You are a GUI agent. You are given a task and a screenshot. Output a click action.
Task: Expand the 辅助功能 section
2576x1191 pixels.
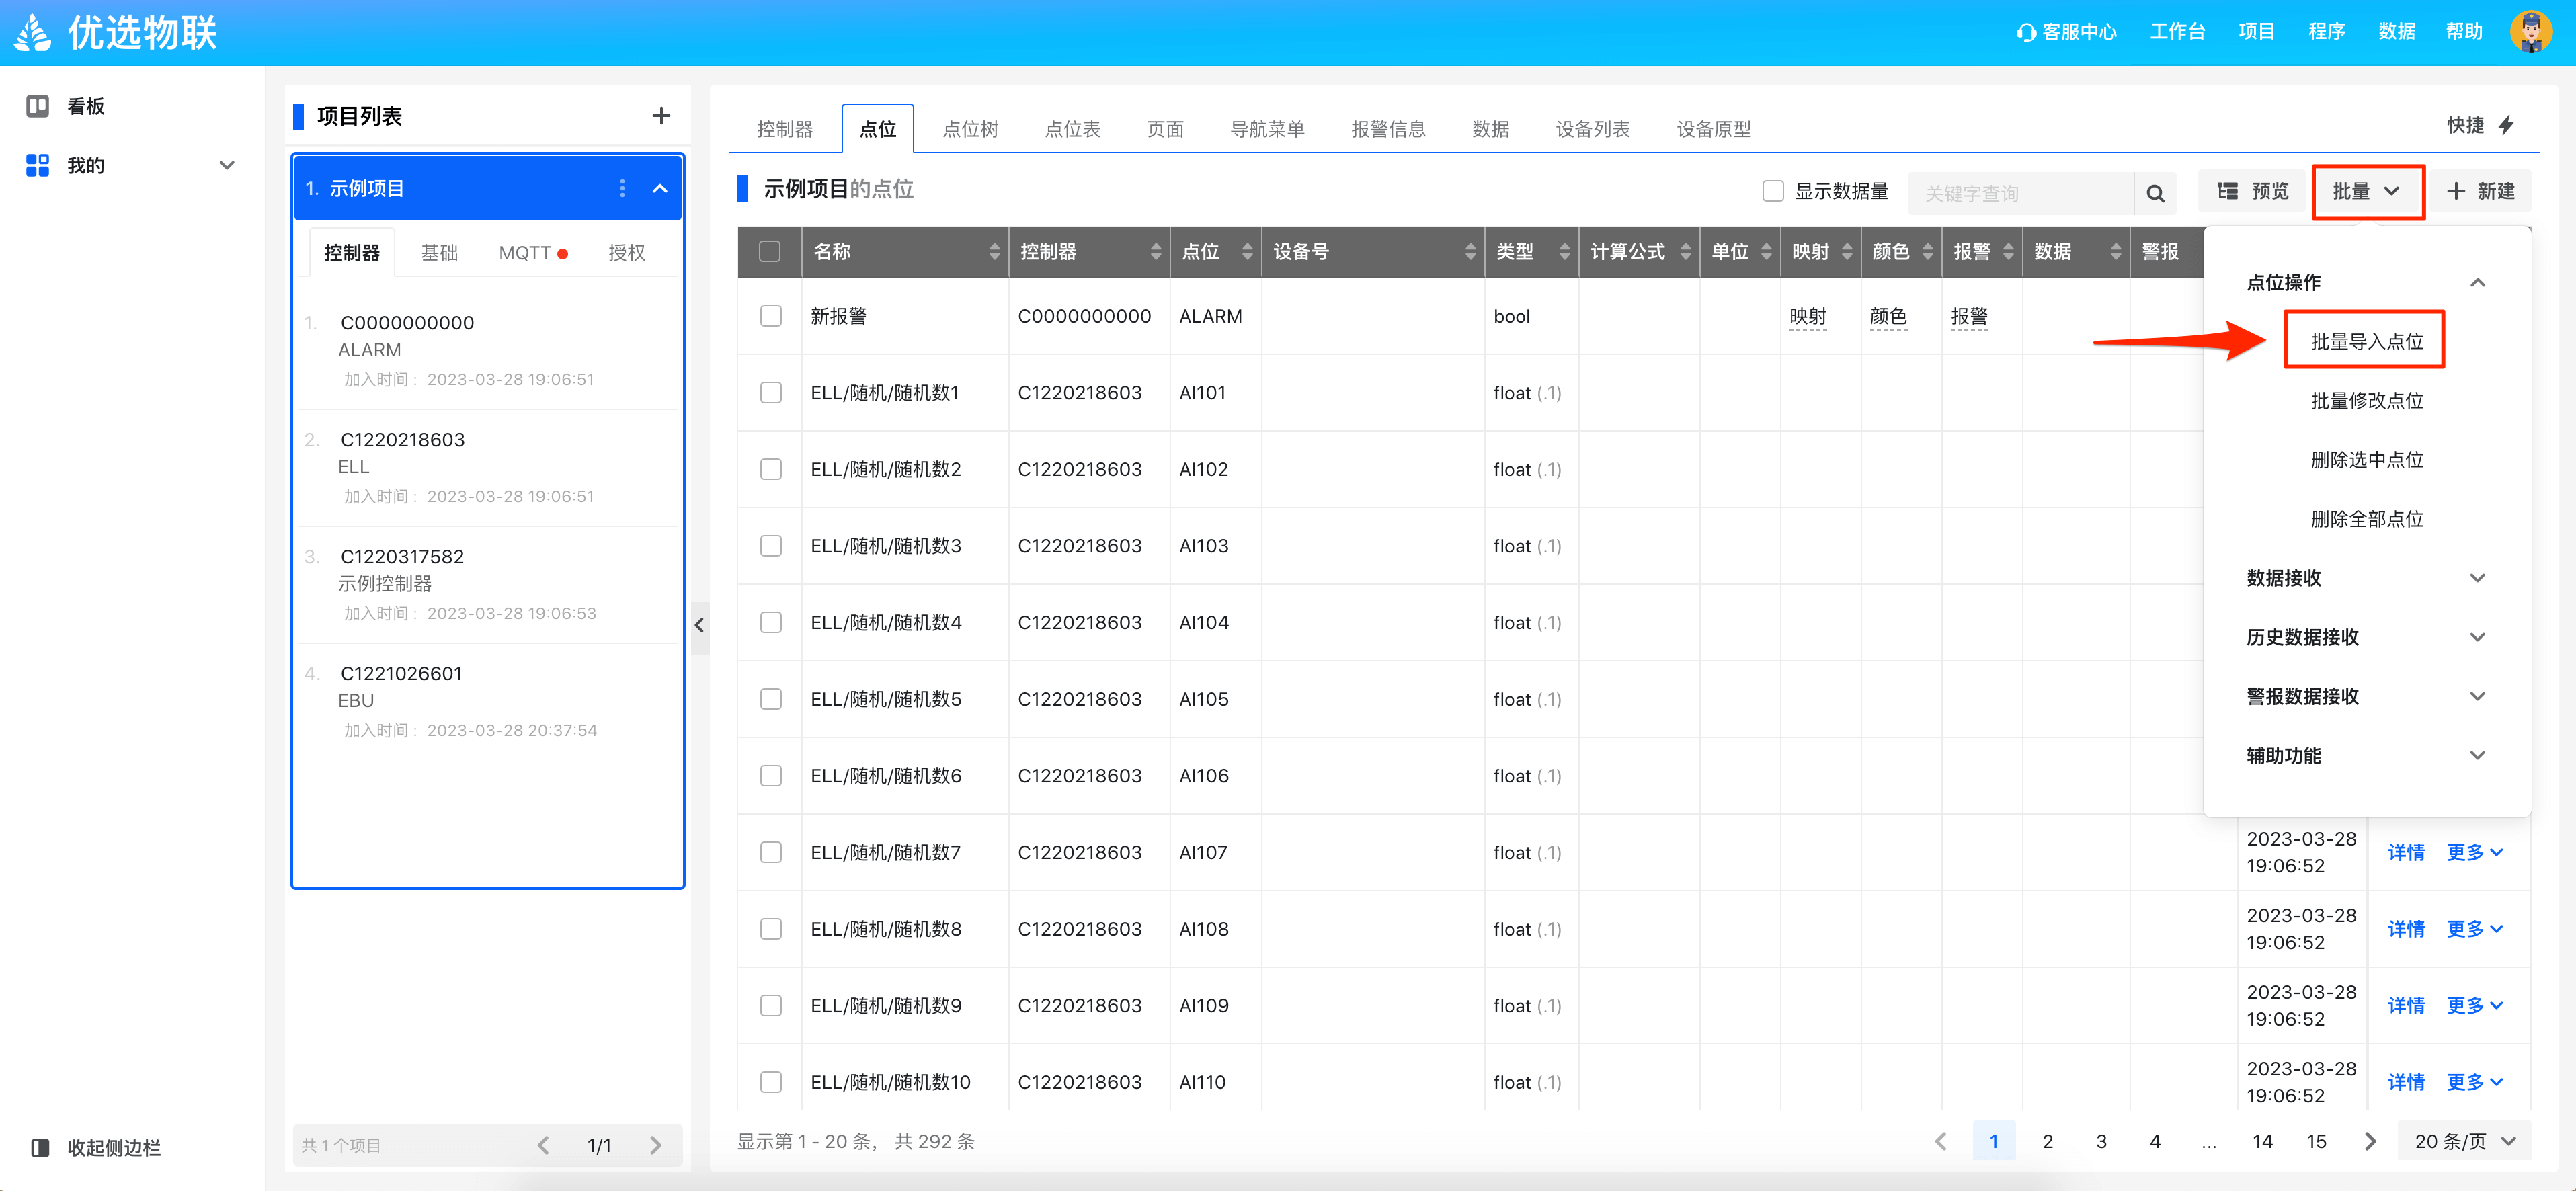[x=2477, y=755]
